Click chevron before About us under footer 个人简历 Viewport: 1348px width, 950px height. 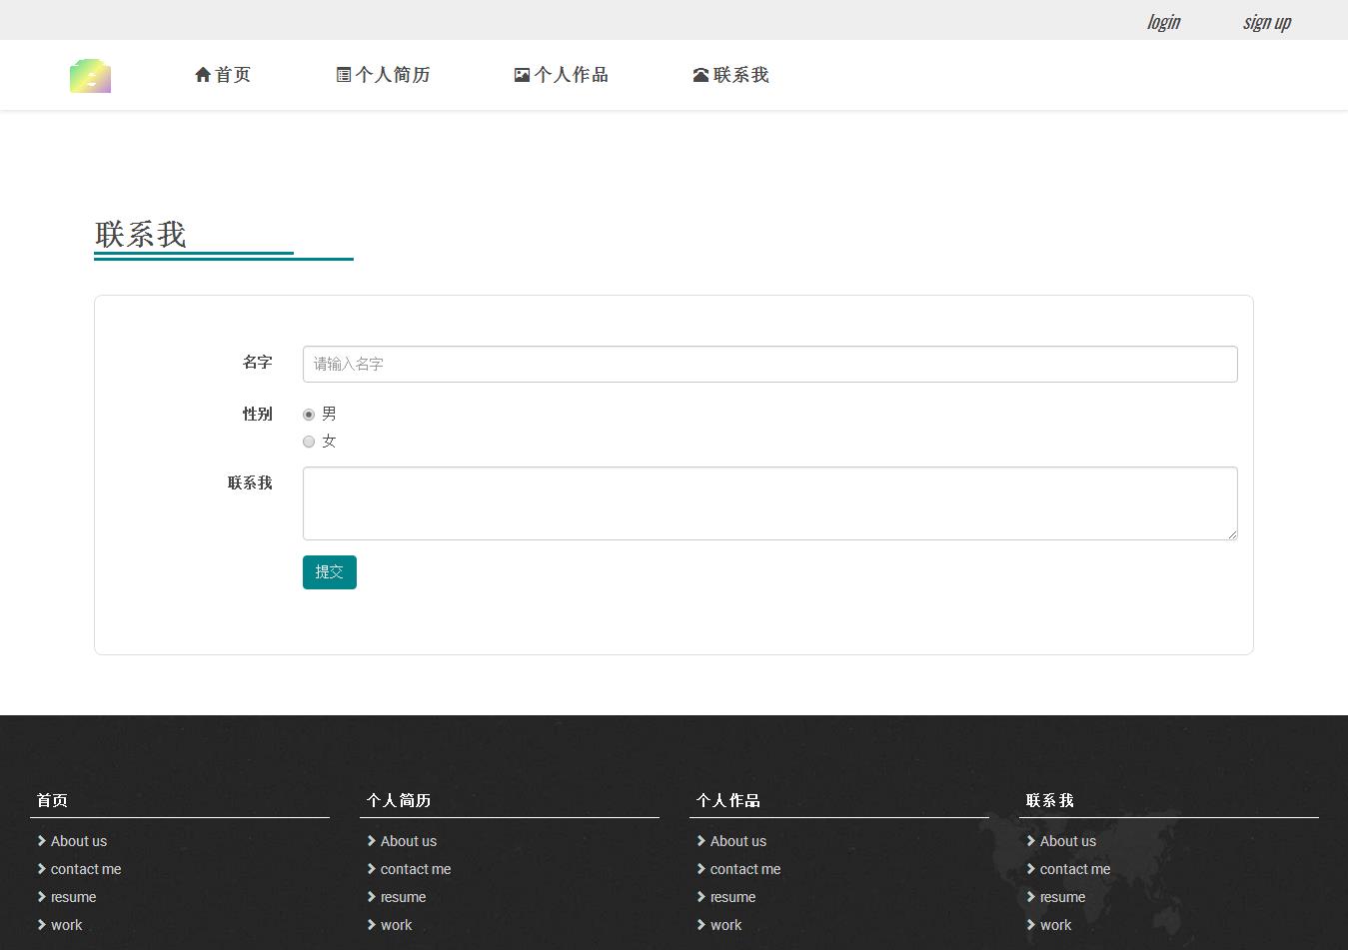(x=372, y=841)
